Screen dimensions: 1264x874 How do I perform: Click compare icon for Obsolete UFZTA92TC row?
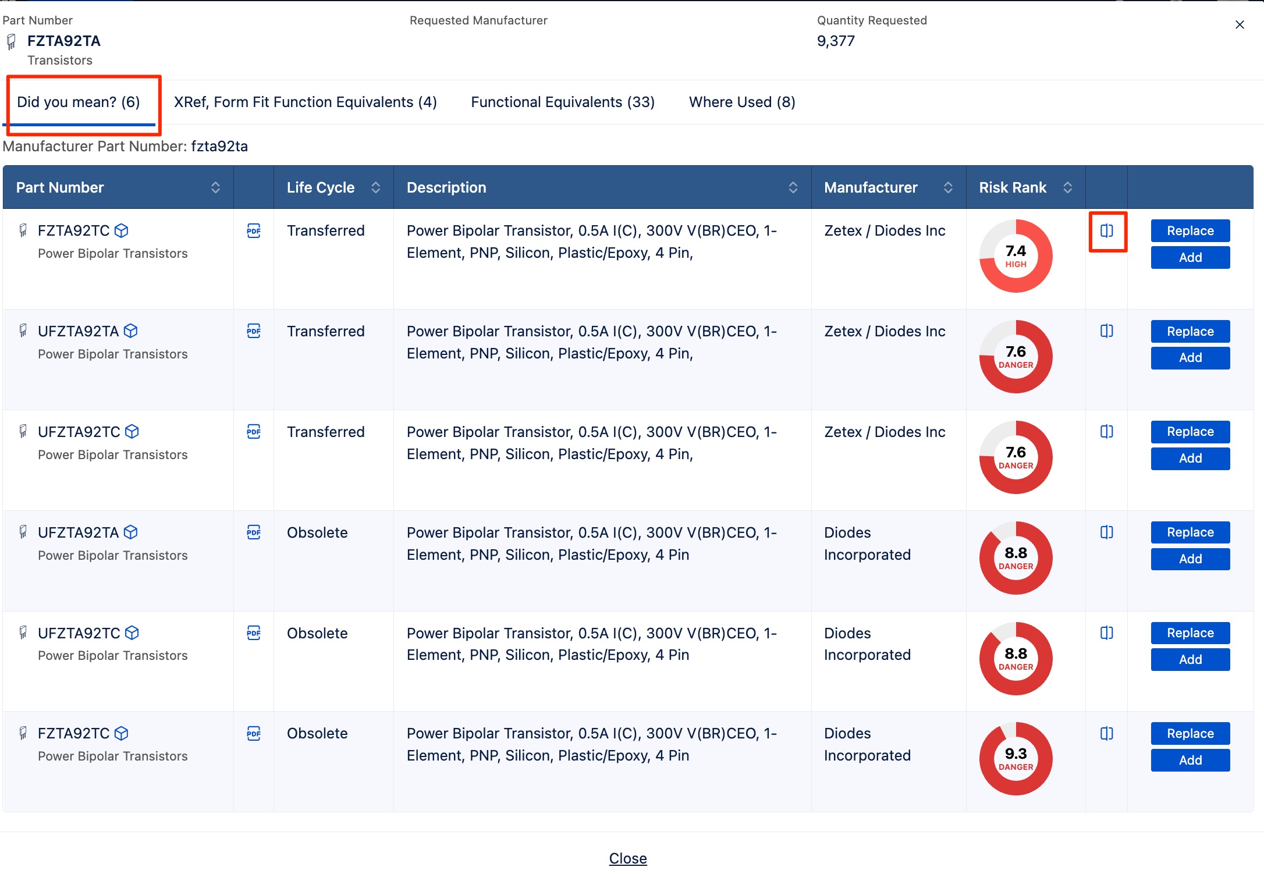click(1107, 633)
